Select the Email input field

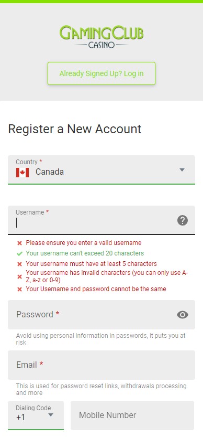tap(101, 365)
